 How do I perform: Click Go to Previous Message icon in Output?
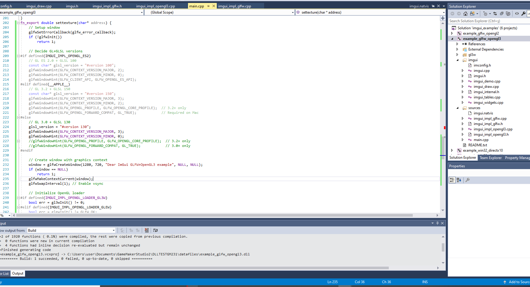coord(131,230)
